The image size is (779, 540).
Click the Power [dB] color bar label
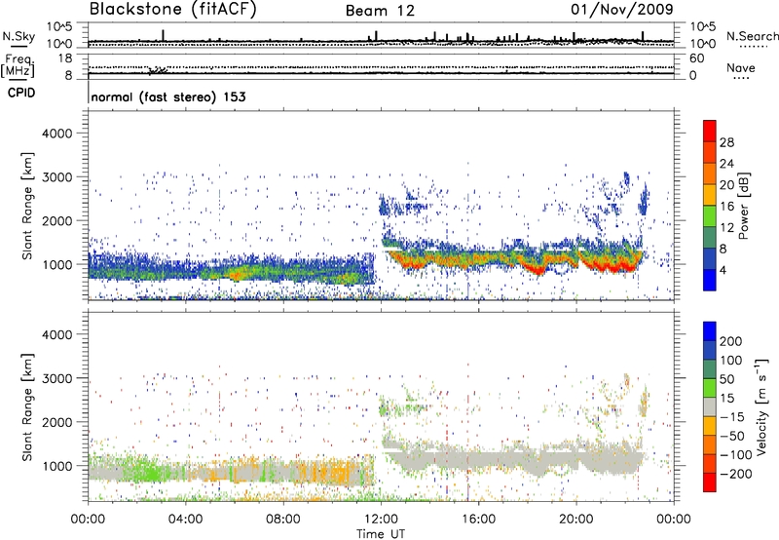click(x=744, y=206)
